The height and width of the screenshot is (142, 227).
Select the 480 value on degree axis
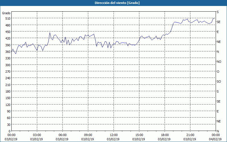[x=8, y=25]
